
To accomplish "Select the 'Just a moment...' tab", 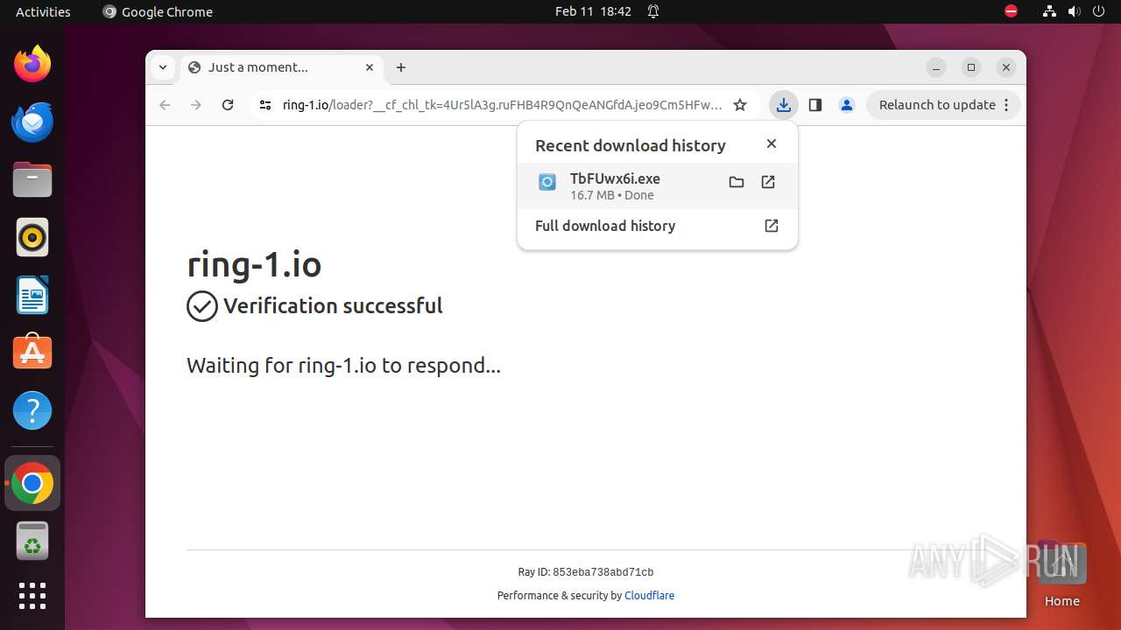I will point(282,67).
